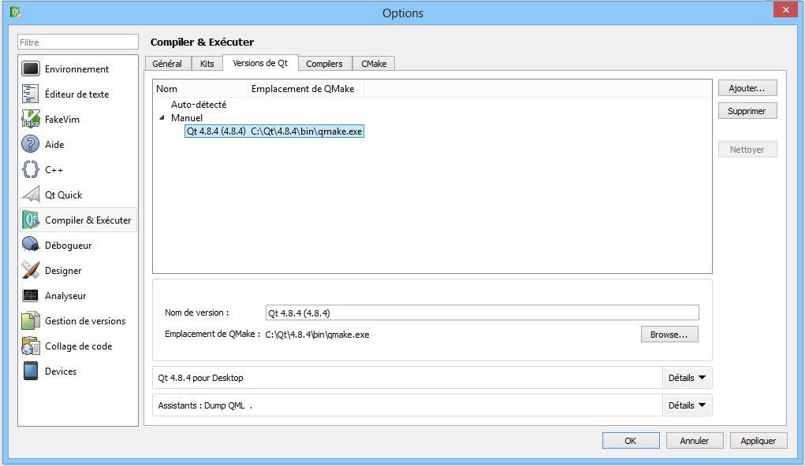Click the Compiler & Exécuter sidebar label

(x=88, y=220)
